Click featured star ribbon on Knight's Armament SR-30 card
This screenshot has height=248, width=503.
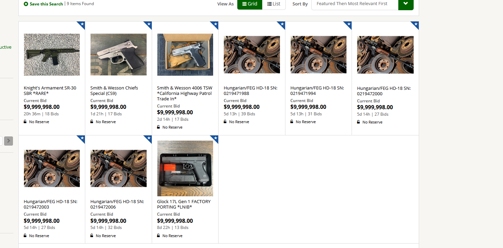pyautogui.click(x=82, y=25)
